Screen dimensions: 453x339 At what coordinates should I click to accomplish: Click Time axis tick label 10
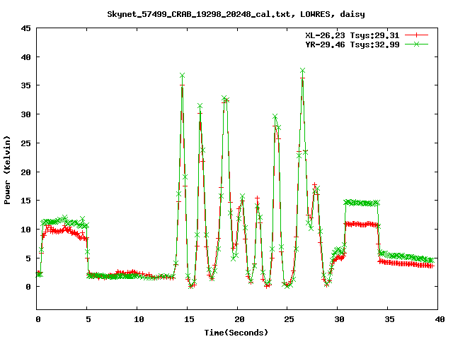139,319
